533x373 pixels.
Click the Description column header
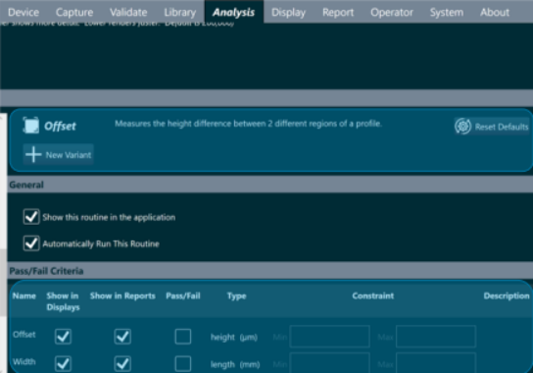click(507, 295)
